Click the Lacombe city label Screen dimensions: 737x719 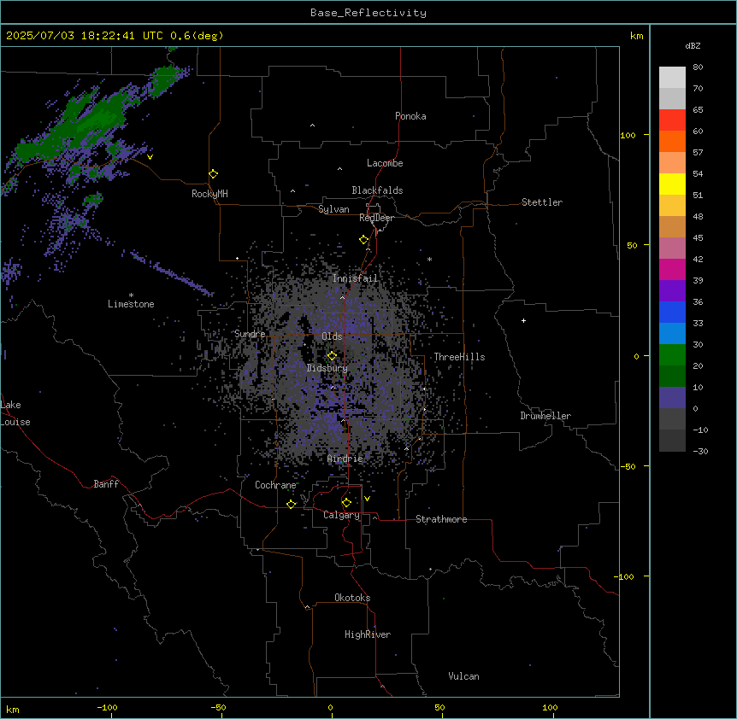pos(385,163)
